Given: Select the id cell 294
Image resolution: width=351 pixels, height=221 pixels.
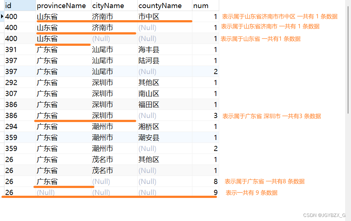Looking at the screenshot, I should pyautogui.click(x=20, y=126).
